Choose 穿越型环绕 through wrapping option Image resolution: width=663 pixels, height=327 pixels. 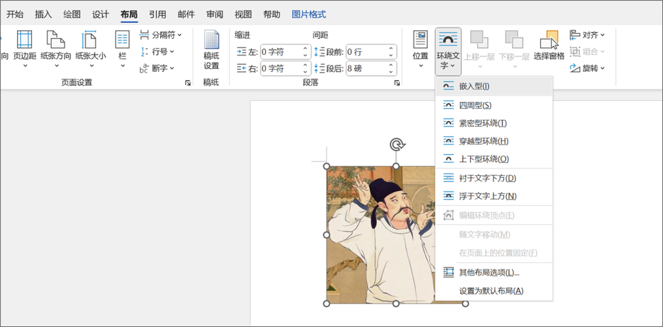[494, 141]
